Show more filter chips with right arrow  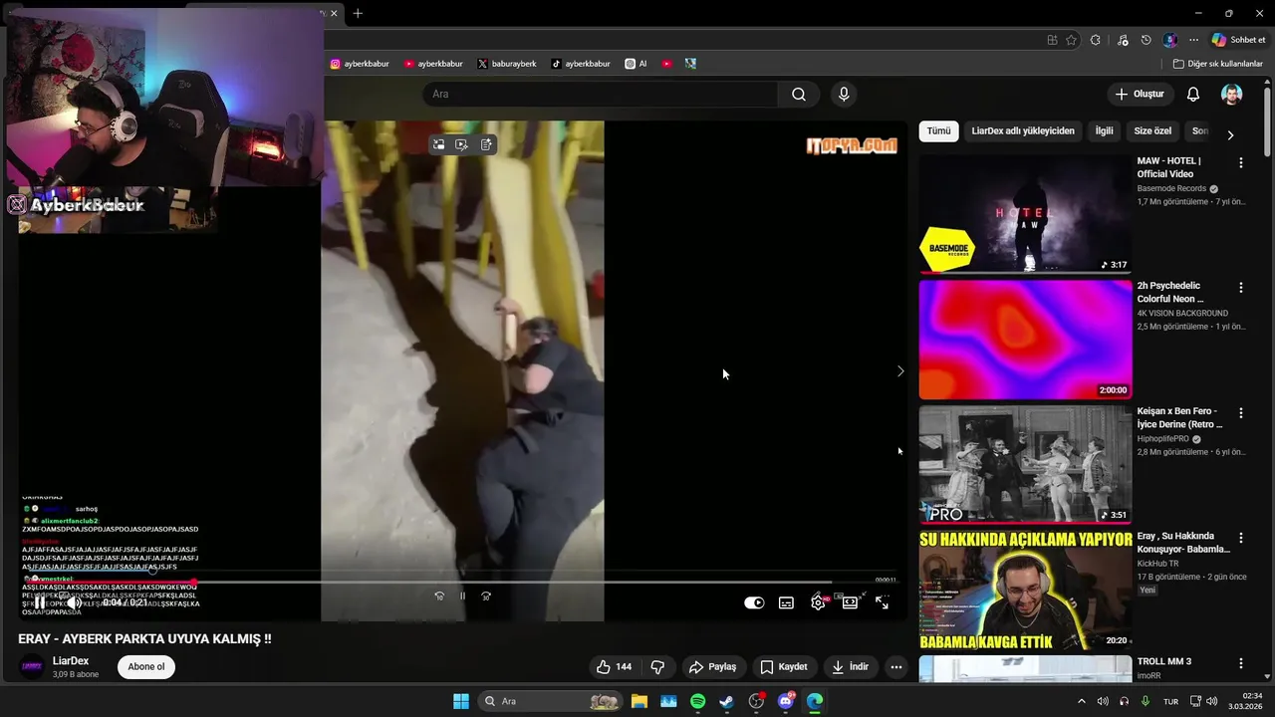click(x=1230, y=134)
